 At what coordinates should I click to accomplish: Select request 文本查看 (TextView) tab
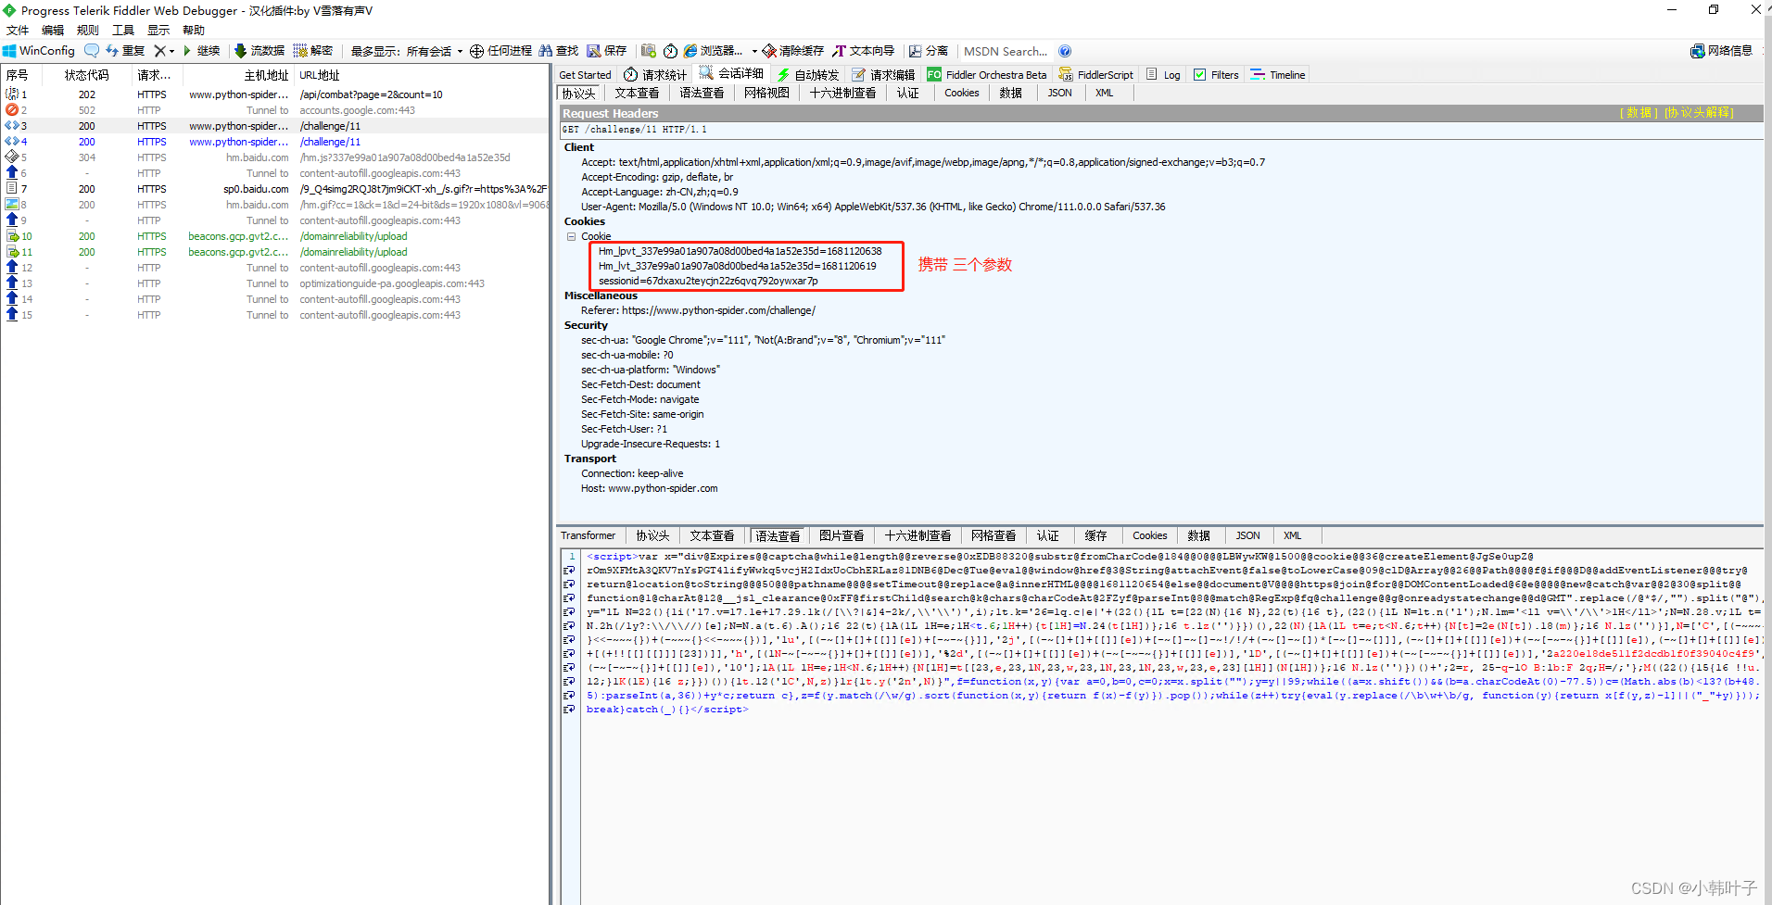coord(638,93)
